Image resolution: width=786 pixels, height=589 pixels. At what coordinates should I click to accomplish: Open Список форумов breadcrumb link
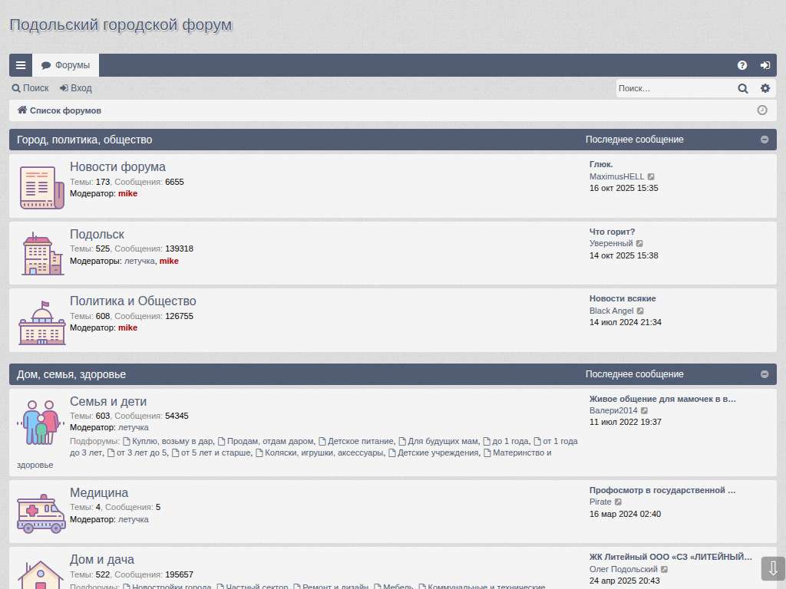tap(65, 110)
